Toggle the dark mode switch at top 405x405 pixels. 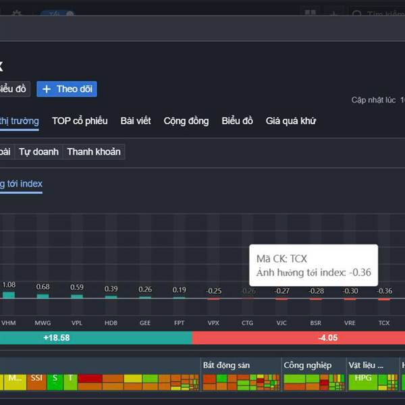tap(57, 14)
